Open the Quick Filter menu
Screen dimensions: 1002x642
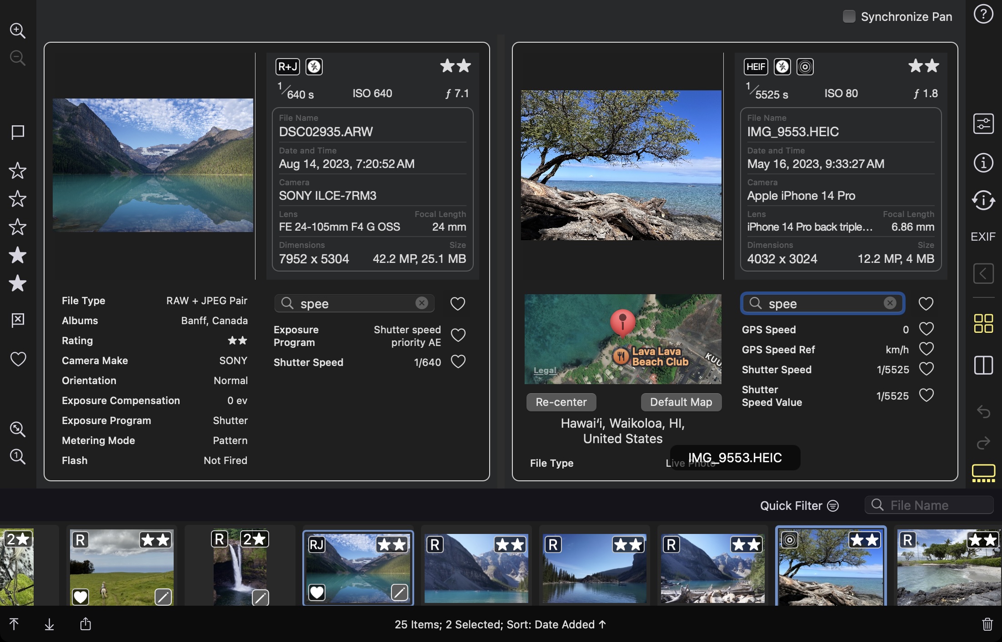click(799, 505)
